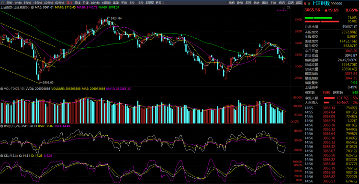The image size is (359, 184).
Task: Click the 返回 back button
Action: [x=299, y=3]
